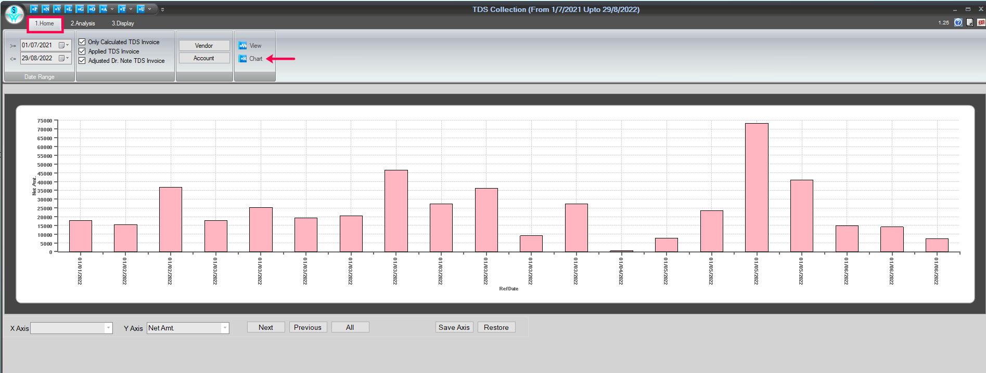Click the document pages icon near help
The width and height of the screenshot is (986, 373).
[x=970, y=22]
